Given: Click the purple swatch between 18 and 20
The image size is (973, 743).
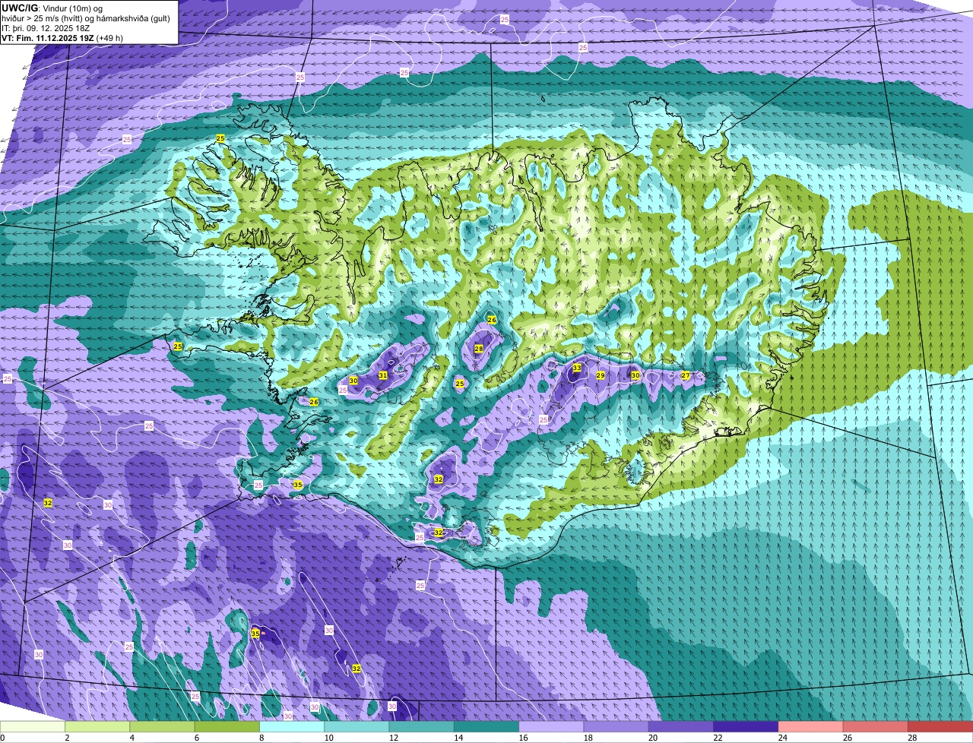Looking at the screenshot, I should (616, 726).
